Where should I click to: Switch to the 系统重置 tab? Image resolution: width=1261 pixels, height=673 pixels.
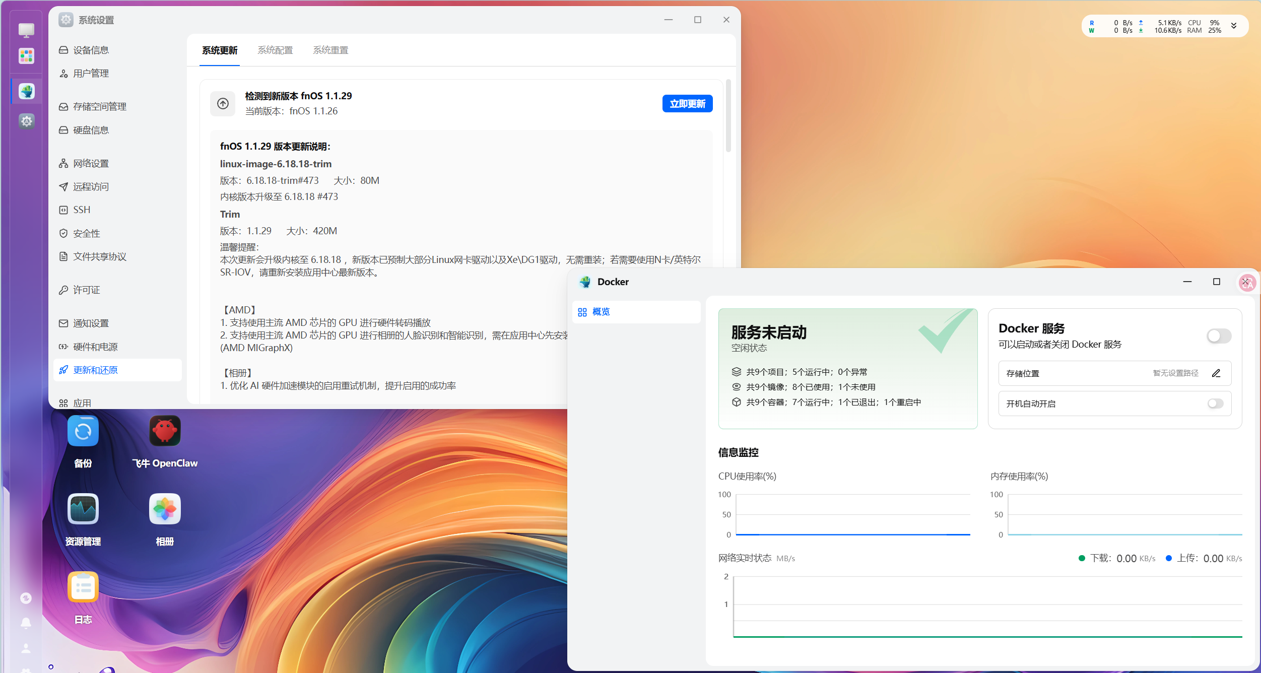[330, 50]
